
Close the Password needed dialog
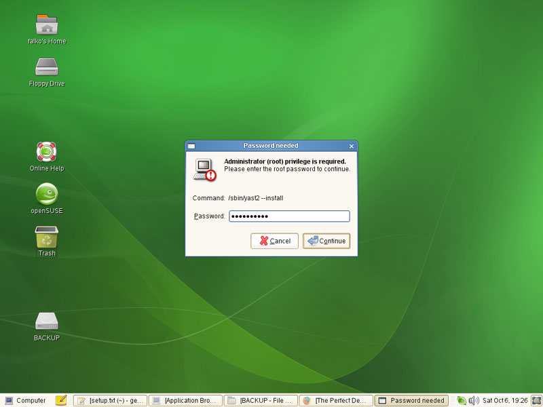coord(352,146)
